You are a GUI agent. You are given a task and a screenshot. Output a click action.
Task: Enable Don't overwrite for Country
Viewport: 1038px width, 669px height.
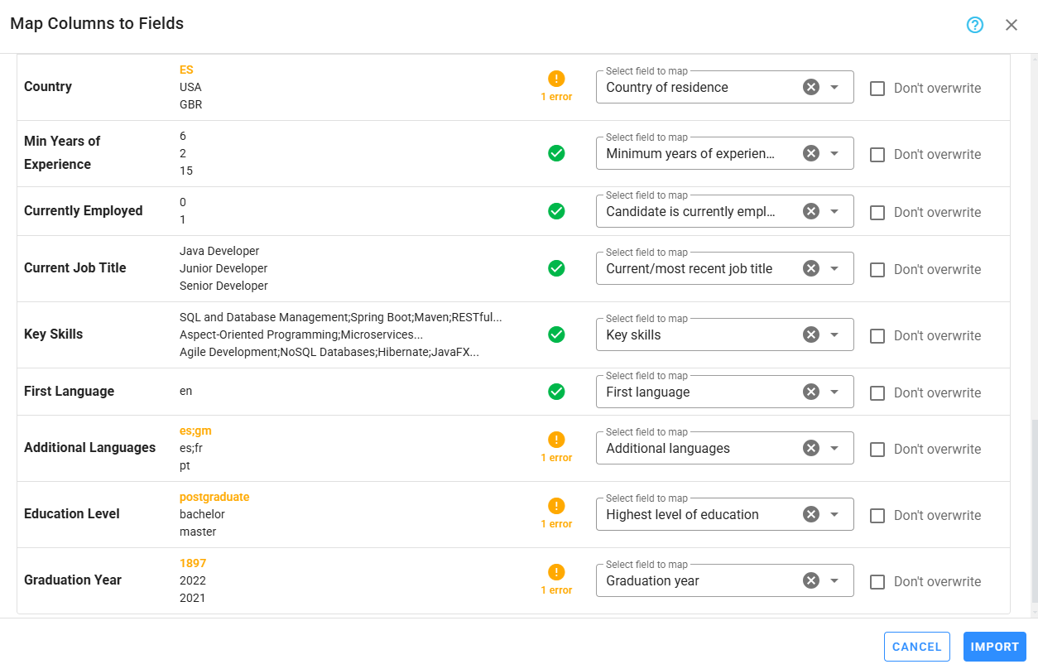(x=877, y=88)
